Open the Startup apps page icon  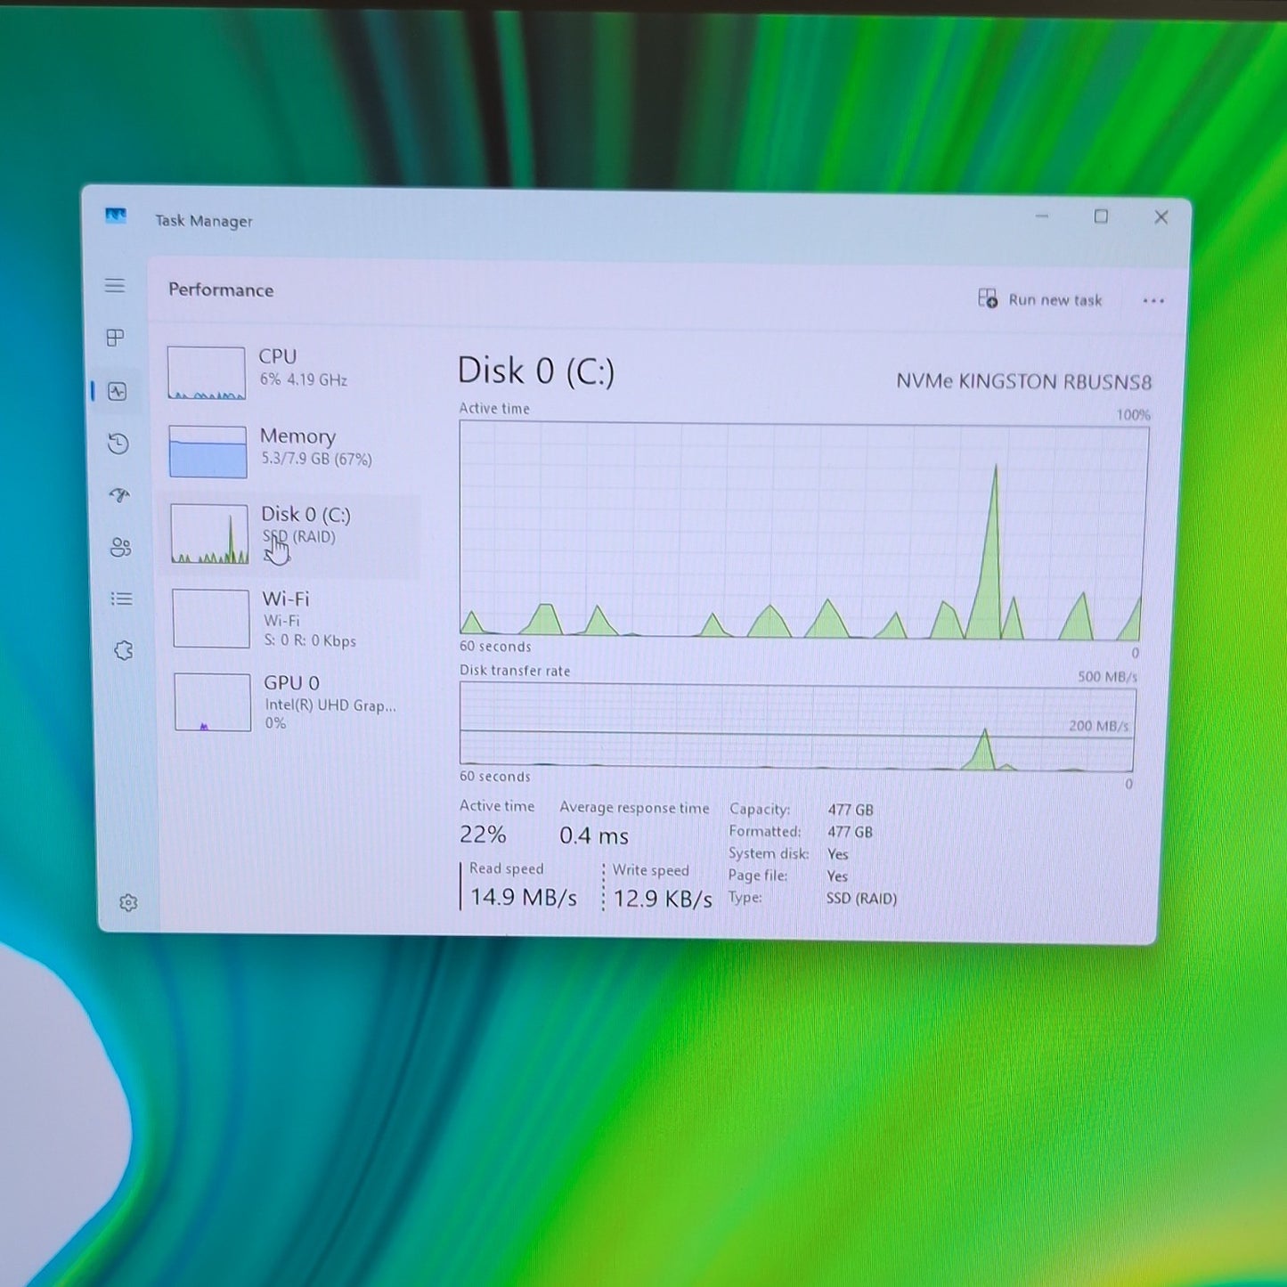pos(119,495)
